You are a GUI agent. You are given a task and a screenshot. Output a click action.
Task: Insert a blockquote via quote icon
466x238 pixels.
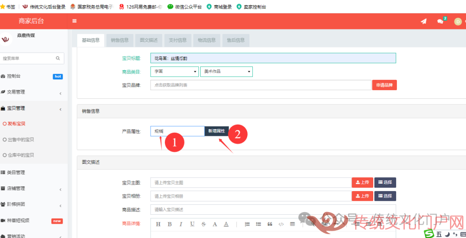coord(270,224)
